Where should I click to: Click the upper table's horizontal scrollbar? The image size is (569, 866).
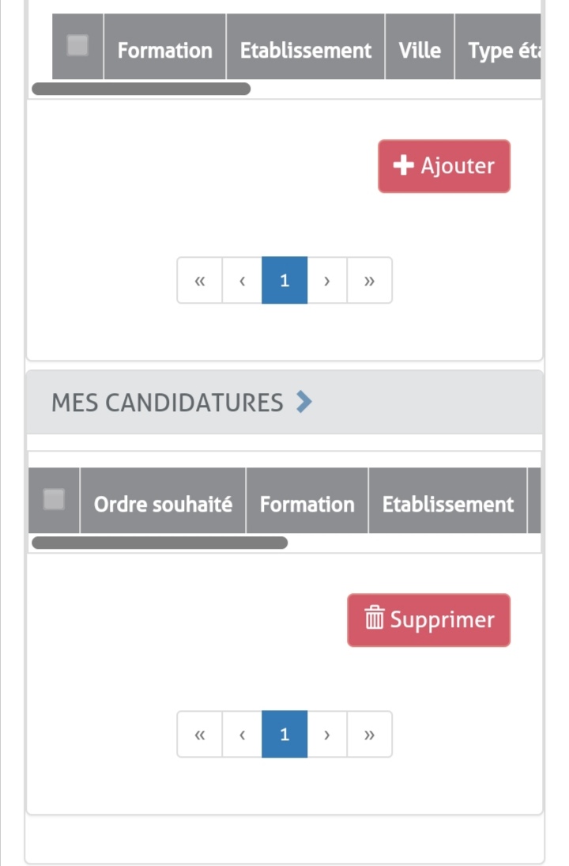coord(141,89)
